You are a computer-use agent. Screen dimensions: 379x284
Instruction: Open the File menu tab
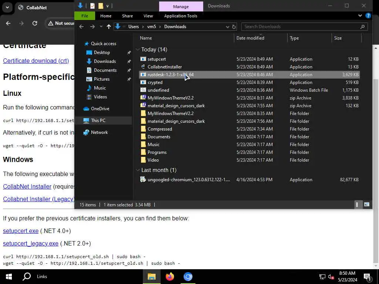85,16
